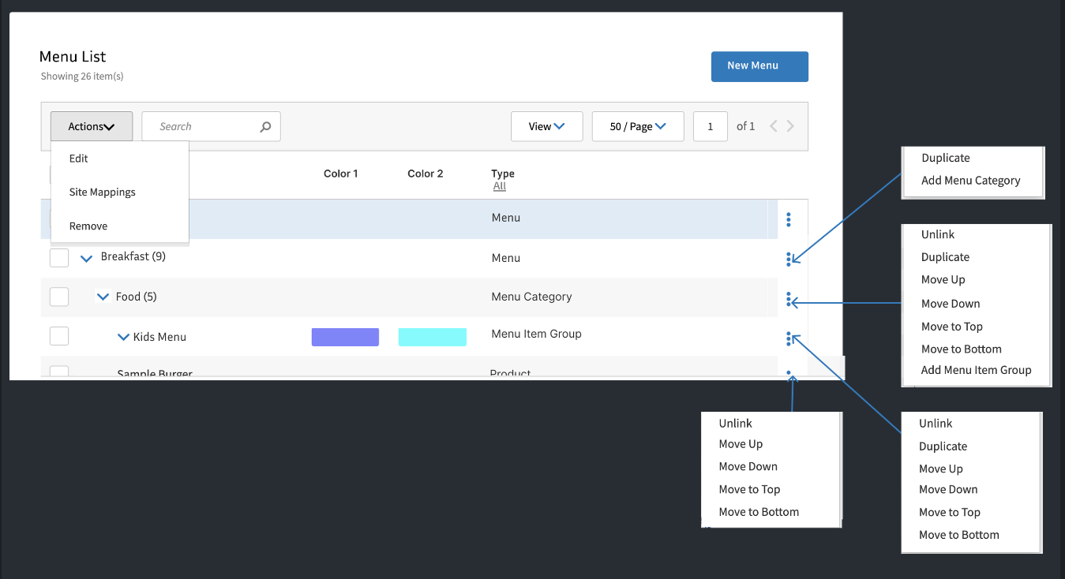The width and height of the screenshot is (1065, 579).
Task: Click the page number input field
Action: 710,126
